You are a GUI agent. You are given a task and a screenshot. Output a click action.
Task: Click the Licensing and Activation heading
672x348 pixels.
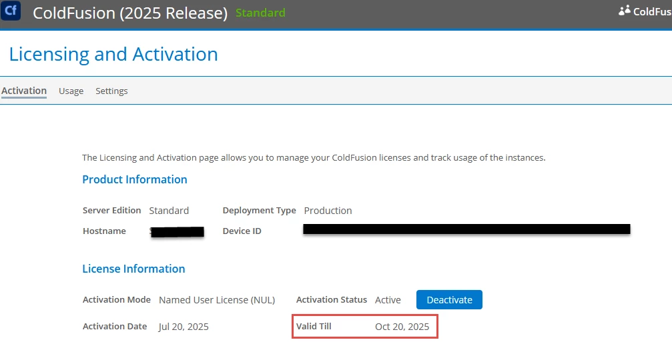[x=113, y=55]
